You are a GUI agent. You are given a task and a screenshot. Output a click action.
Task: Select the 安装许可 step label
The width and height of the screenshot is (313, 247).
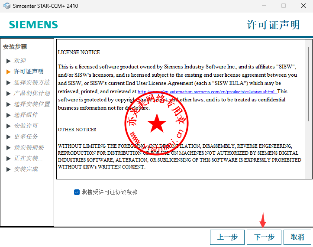point(26,126)
